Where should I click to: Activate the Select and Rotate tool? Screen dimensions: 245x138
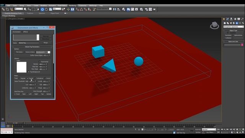point(46,9)
